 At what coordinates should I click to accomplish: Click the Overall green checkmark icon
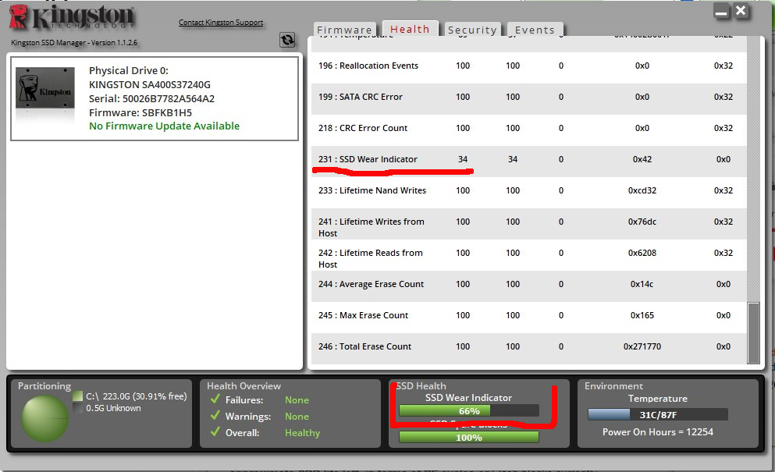click(x=215, y=431)
